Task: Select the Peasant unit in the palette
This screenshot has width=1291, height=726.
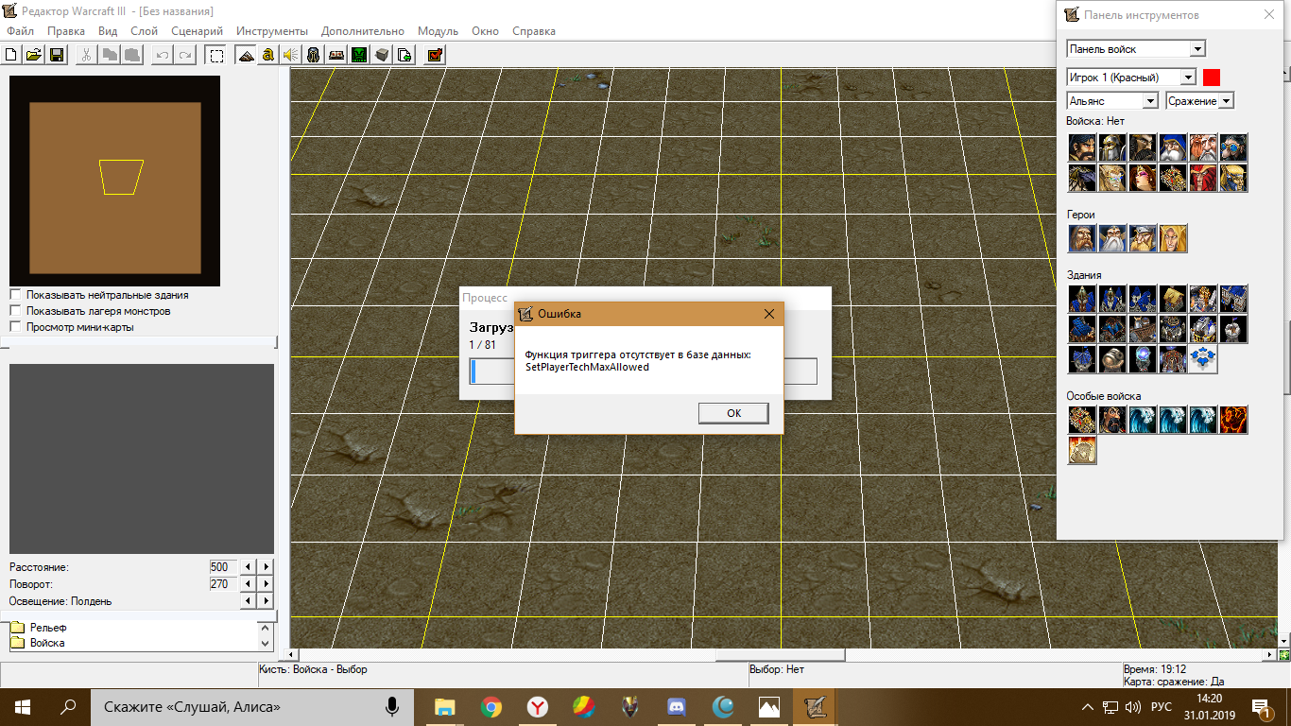Action: [1082, 147]
